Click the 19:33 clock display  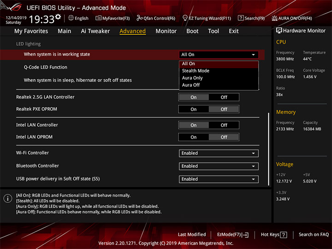[41, 19]
